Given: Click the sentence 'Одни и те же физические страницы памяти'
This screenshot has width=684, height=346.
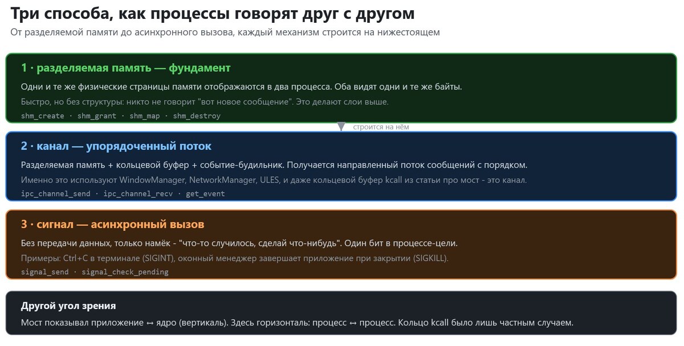Looking at the screenshot, I should click(241, 87).
